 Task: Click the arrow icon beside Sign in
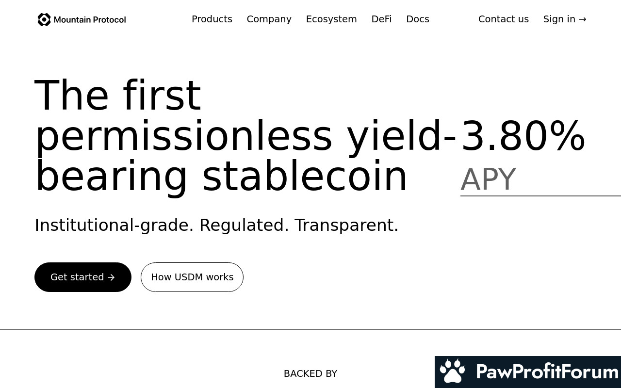(x=583, y=19)
